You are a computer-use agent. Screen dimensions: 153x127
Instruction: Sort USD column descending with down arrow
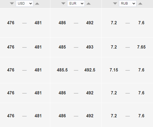tap(12, 4)
